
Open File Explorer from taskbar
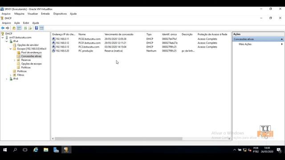46,150
